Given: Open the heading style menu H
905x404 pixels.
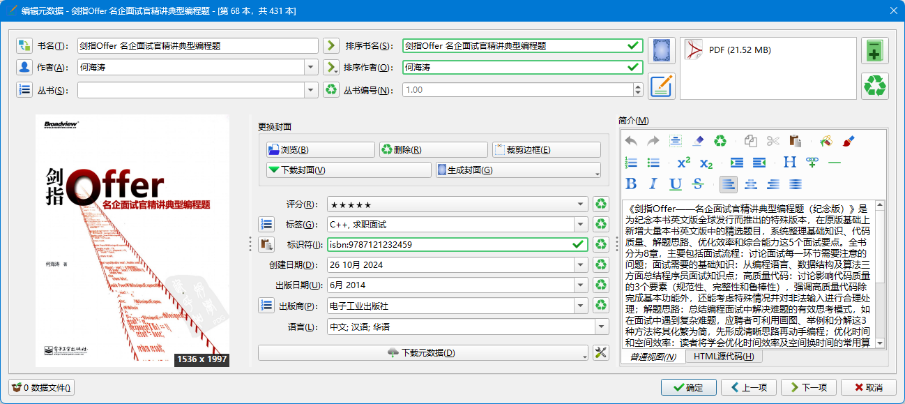Looking at the screenshot, I should pyautogui.click(x=790, y=163).
